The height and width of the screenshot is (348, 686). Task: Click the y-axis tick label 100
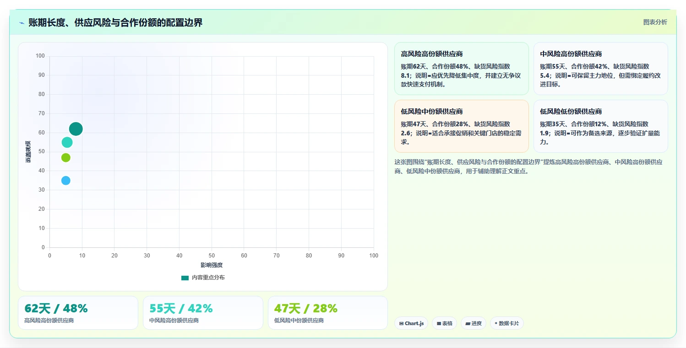40,56
